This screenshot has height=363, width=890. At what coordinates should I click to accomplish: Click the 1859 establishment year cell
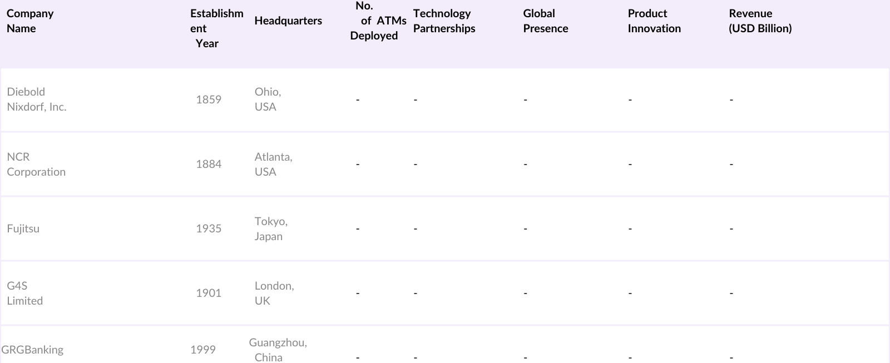[x=209, y=100]
